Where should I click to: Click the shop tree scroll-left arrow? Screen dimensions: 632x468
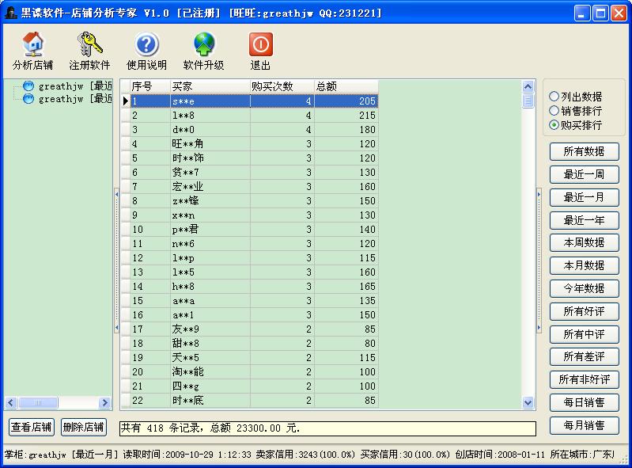11,402
